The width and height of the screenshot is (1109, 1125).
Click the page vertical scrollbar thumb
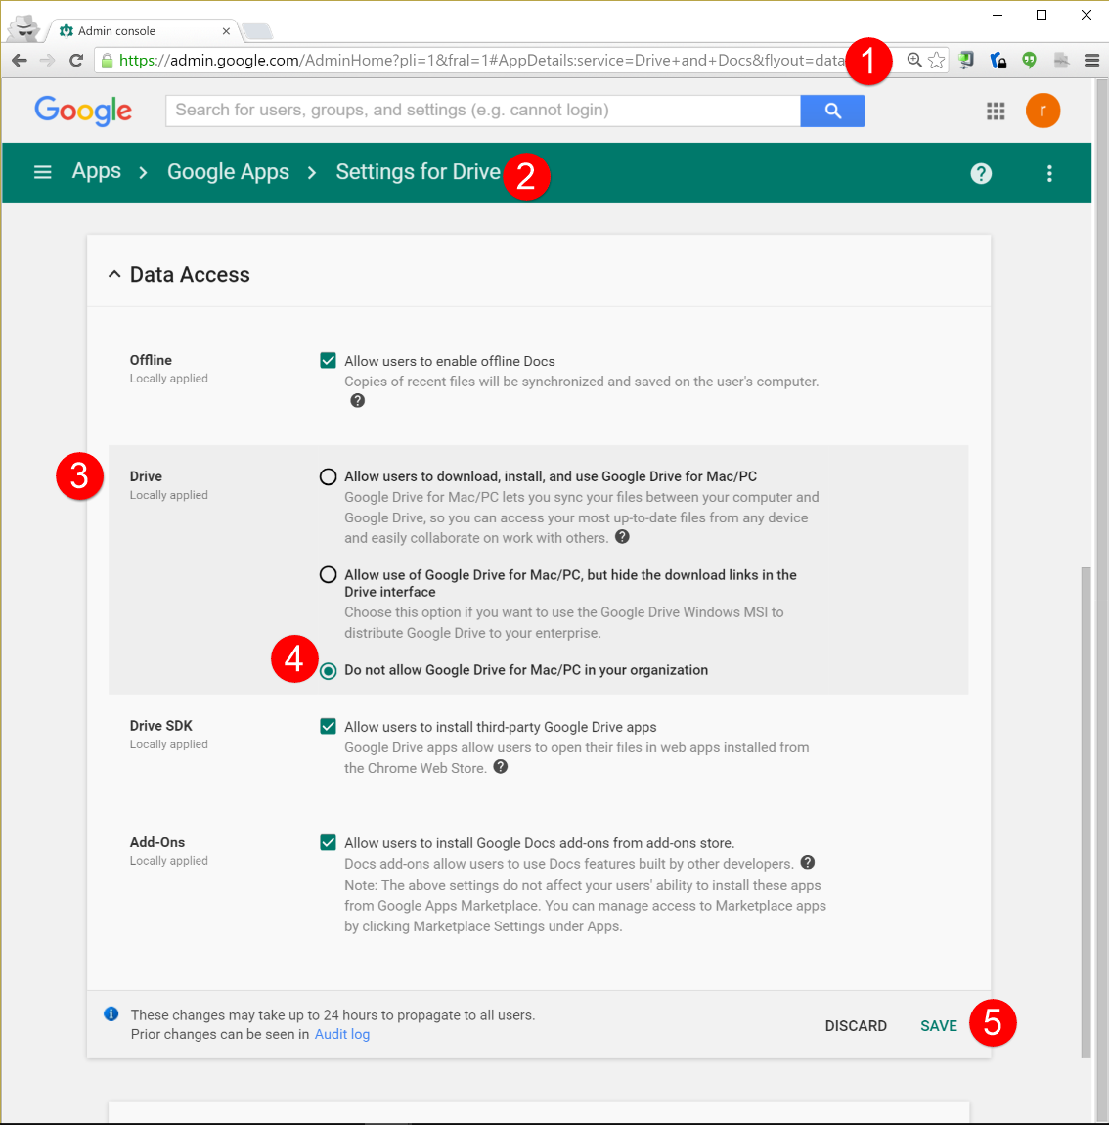1087,812
